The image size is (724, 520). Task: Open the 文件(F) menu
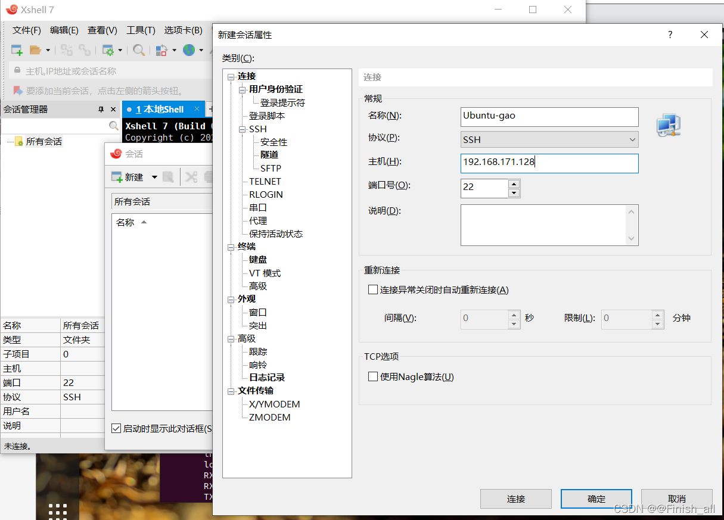pyautogui.click(x=27, y=30)
